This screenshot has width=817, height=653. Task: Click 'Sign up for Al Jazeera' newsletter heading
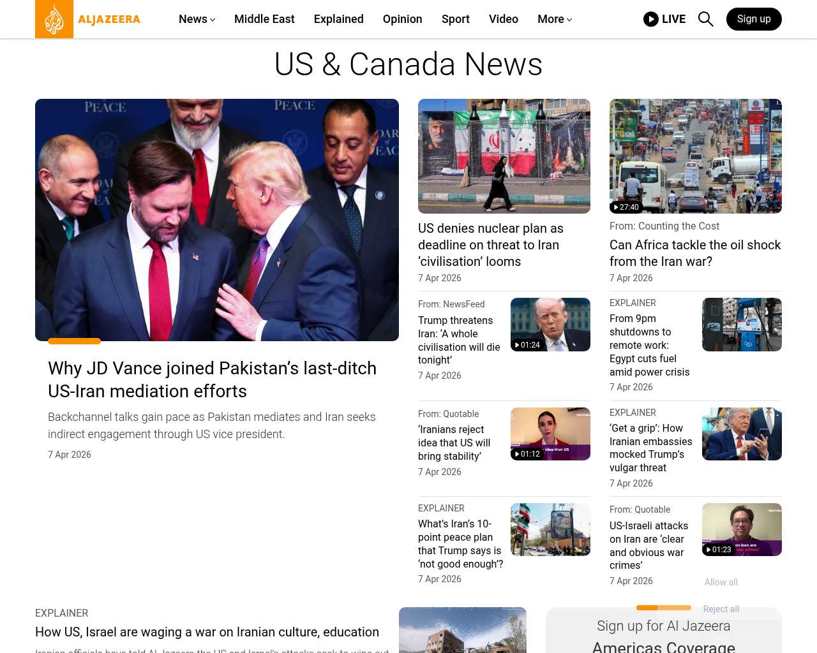(x=664, y=626)
